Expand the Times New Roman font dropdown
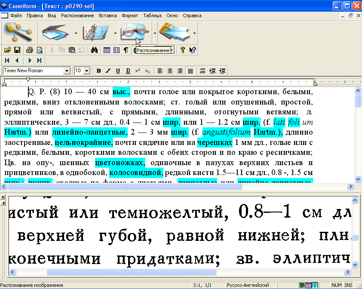Screen dimensions: 362x289 point(67,71)
